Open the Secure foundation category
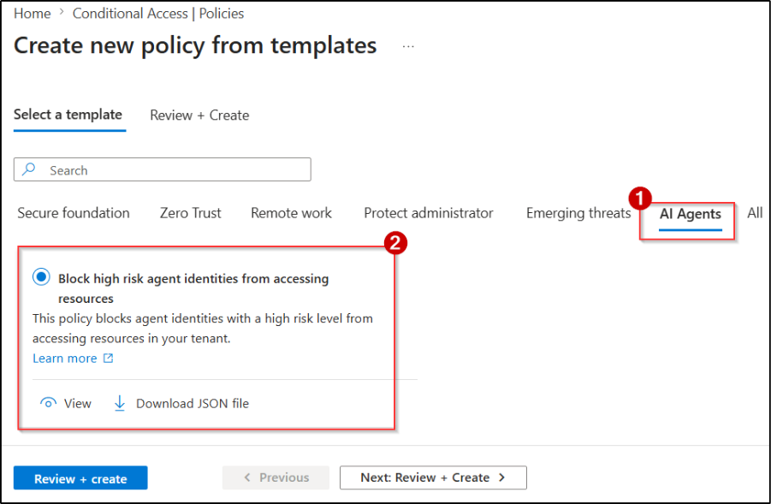The width and height of the screenshot is (771, 504). click(74, 213)
